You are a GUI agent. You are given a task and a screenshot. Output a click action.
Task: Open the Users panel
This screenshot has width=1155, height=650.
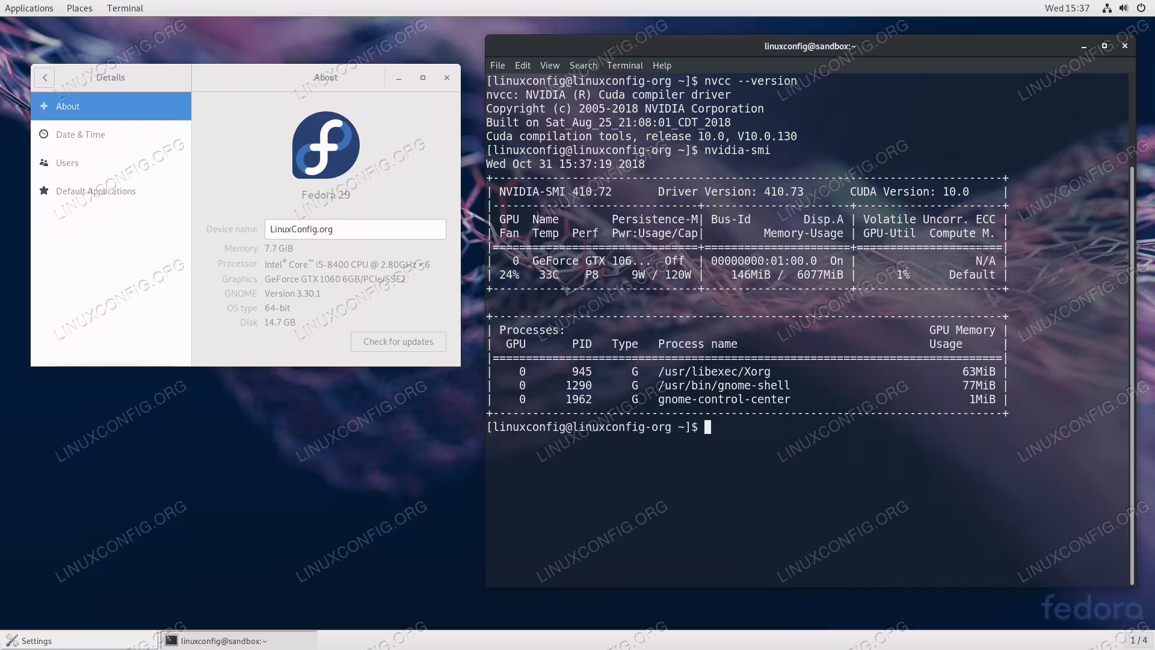(x=111, y=162)
